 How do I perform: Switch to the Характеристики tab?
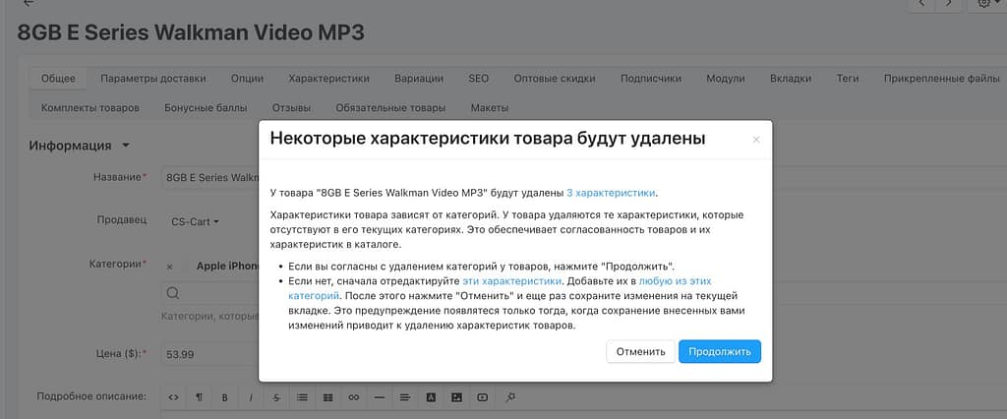click(x=328, y=79)
